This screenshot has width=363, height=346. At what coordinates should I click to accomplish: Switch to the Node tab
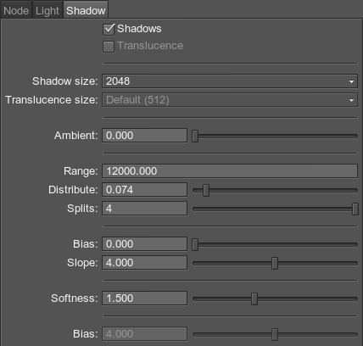click(x=16, y=10)
